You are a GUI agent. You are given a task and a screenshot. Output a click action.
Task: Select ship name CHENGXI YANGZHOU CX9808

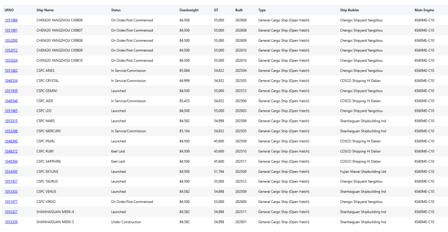pyautogui.click(x=60, y=41)
